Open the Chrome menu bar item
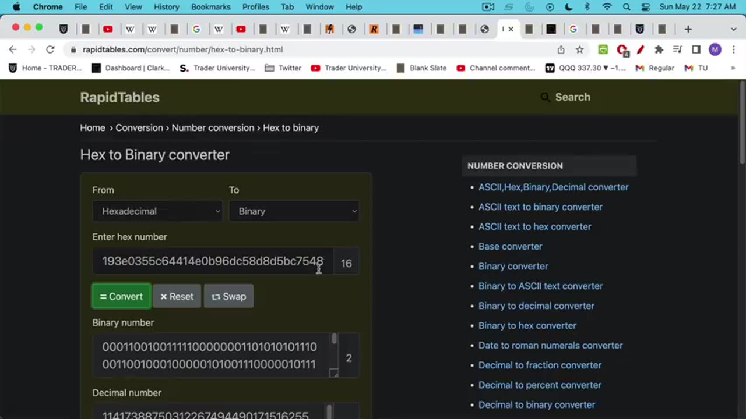 coord(48,7)
